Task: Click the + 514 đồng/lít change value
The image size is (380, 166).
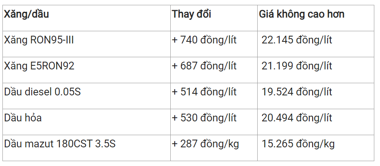Action: [x=204, y=92]
